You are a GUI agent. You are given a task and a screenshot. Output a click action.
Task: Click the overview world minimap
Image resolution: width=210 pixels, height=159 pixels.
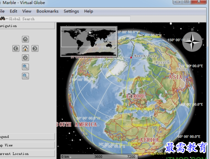[89, 42]
